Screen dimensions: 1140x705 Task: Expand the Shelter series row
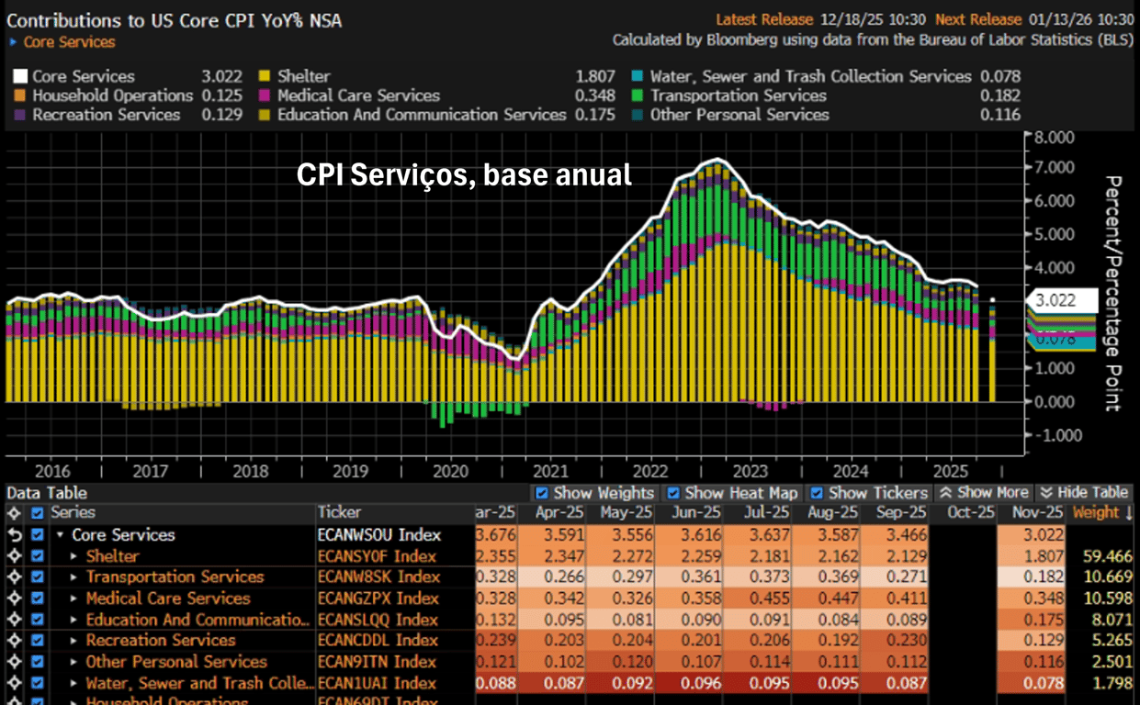coord(75,556)
